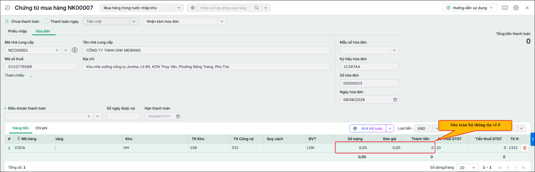Viewport: 535px width, 172px height.
Task: Expand the purchase type 'Mua hàng trong nước nhập kho' dropdown
Action: tap(179, 8)
